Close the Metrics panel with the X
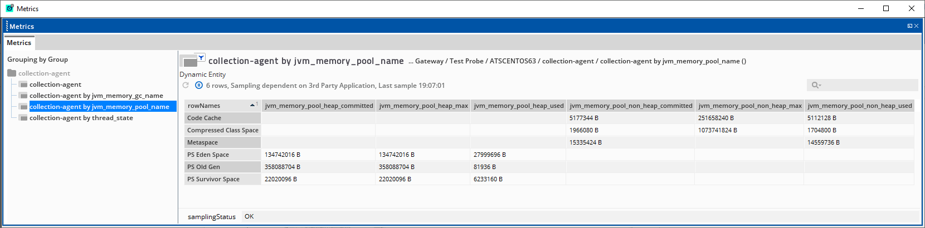This screenshot has height=228, width=925. coord(916,26)
